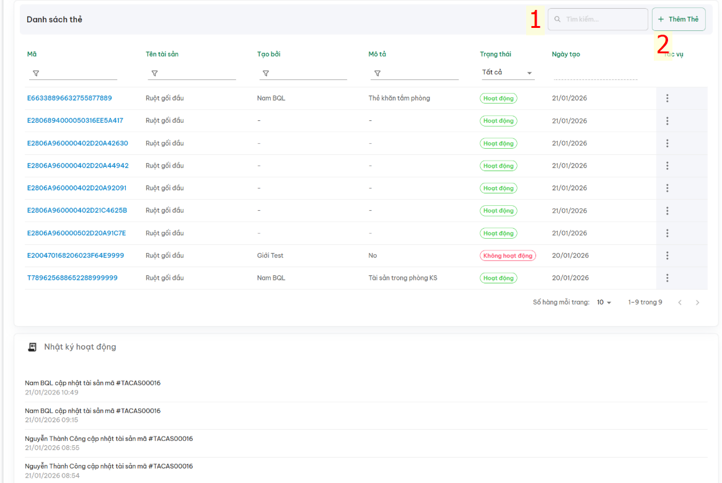Sort by Mã column header
The image size is (722, 483).
[32, 54]
